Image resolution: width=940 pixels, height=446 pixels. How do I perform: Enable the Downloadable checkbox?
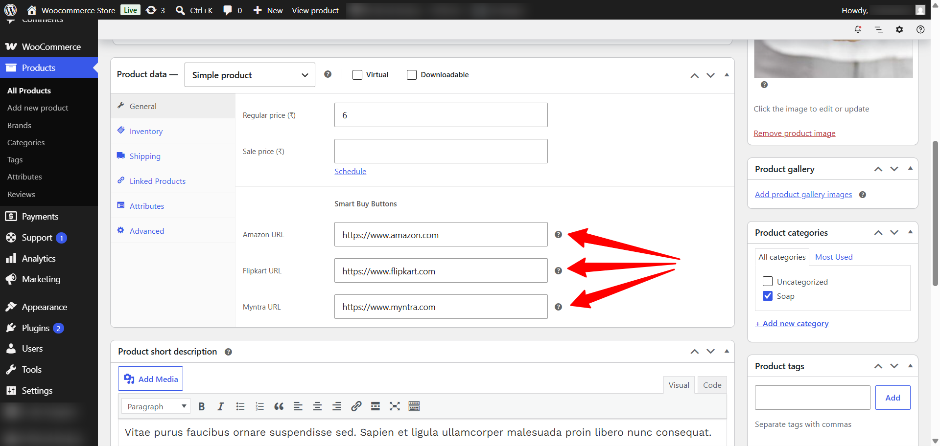click(412, 75)
